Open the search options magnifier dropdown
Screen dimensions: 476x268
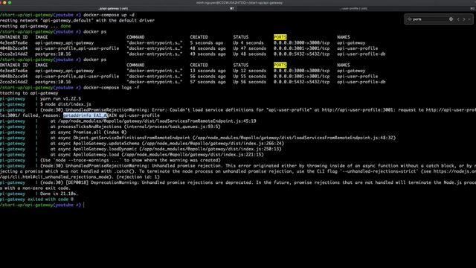[410, 19]
